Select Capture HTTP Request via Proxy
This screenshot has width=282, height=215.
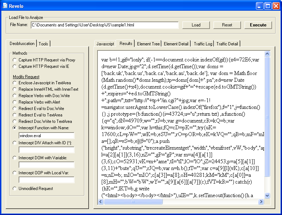15,60
